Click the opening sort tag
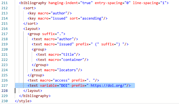The width and height of the screenshot is (179, 106). pos(30,8)
